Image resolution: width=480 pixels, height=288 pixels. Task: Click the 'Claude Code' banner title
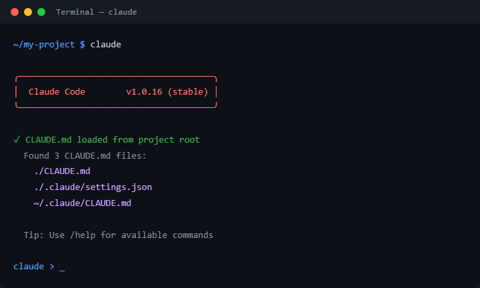[x=57, y=92]
